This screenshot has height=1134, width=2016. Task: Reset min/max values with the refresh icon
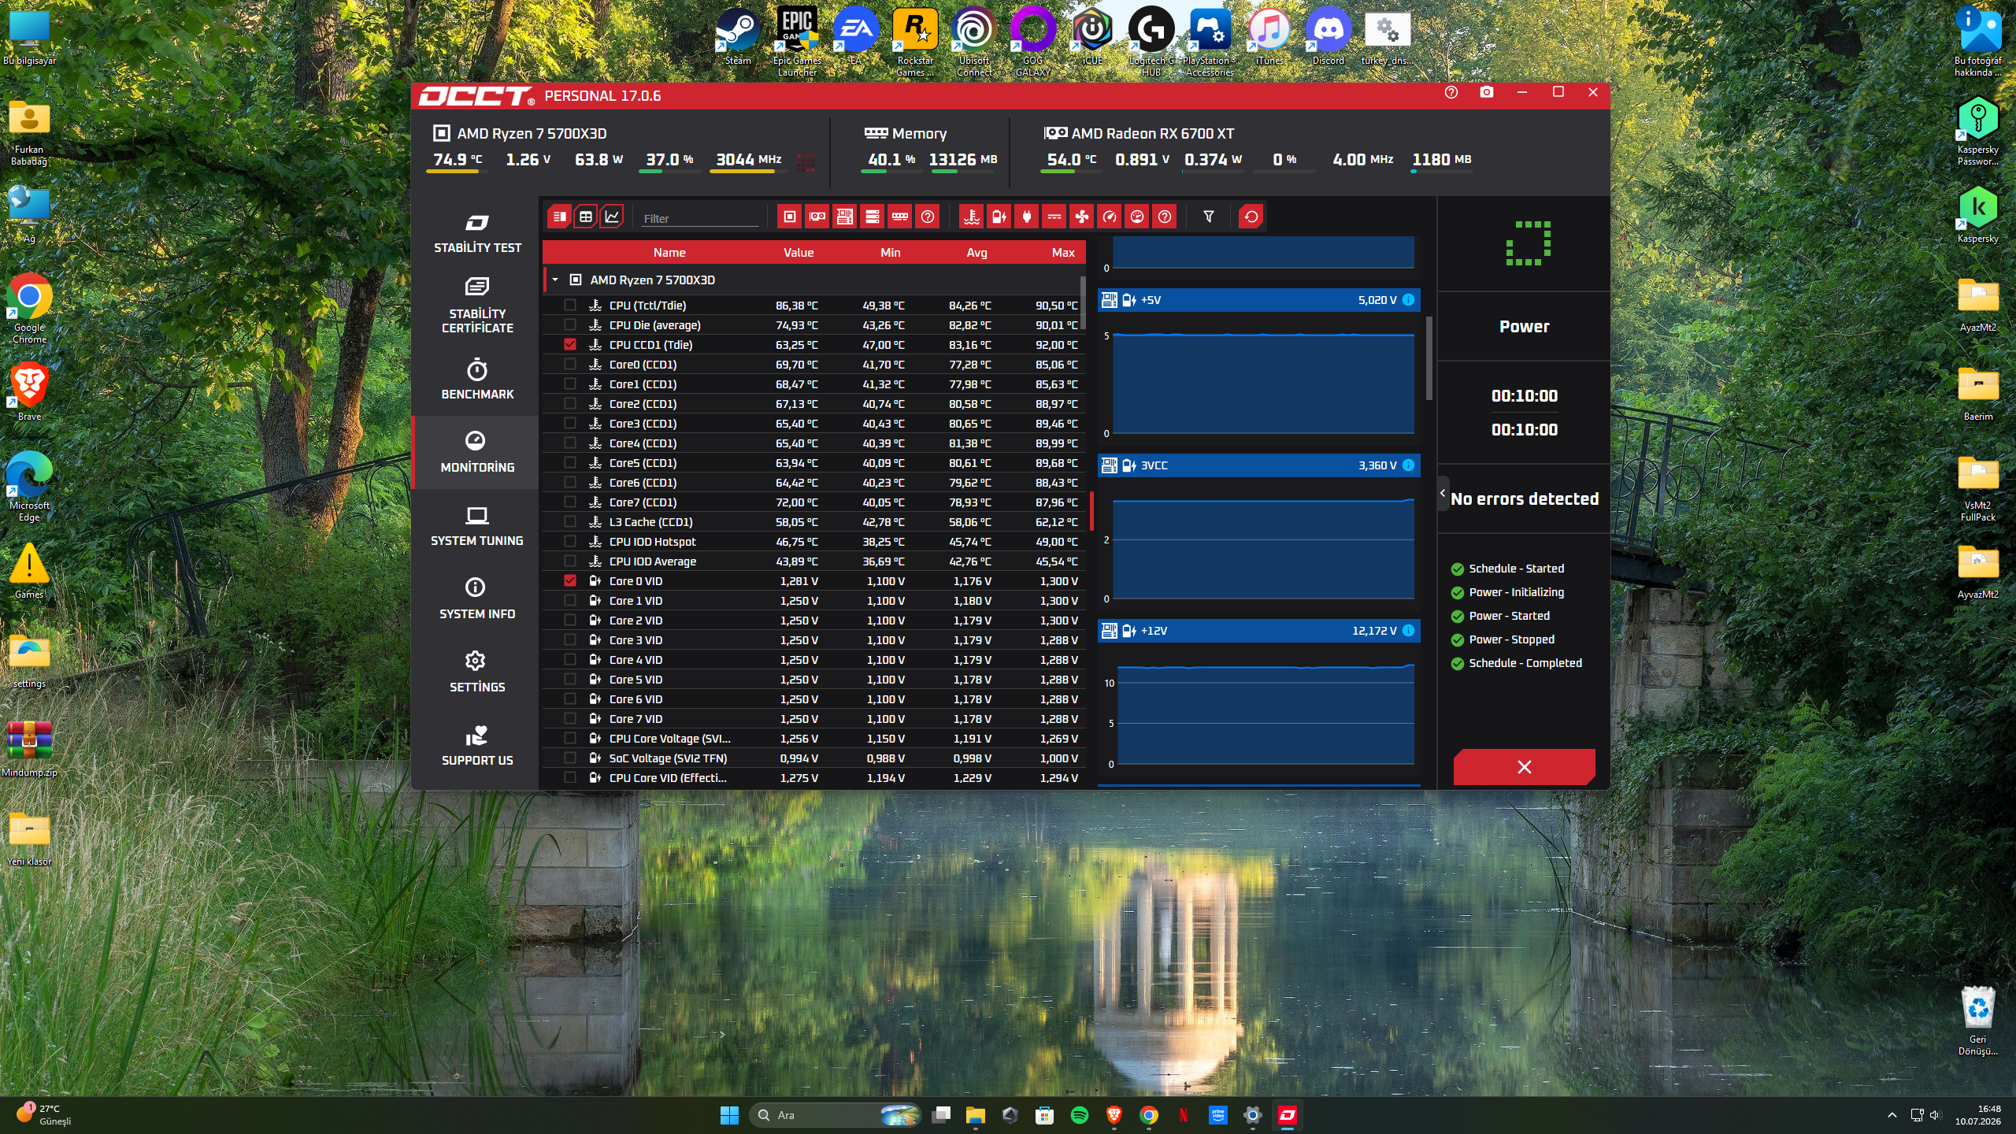point(1251,217)
